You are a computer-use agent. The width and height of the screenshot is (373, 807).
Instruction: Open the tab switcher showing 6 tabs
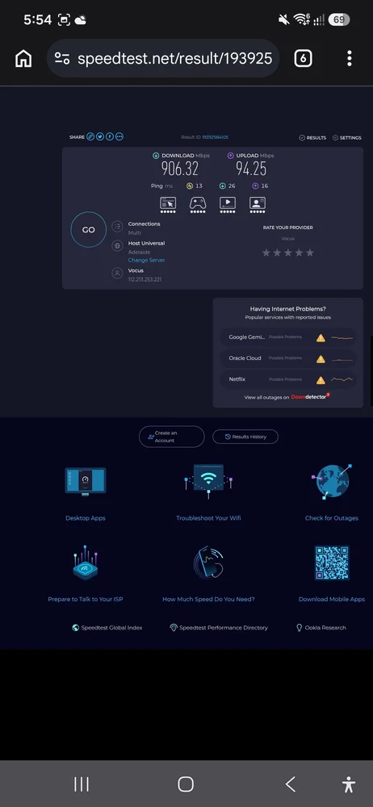pos(303,59)
